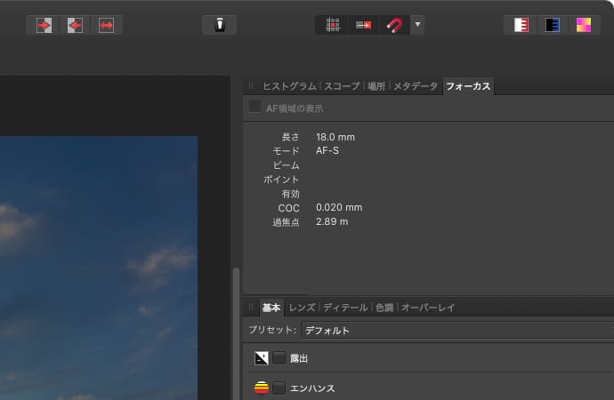Open the プリセット dropdown showing デフォルト
This screenshot has height=400, width=614.
point(454,330)
